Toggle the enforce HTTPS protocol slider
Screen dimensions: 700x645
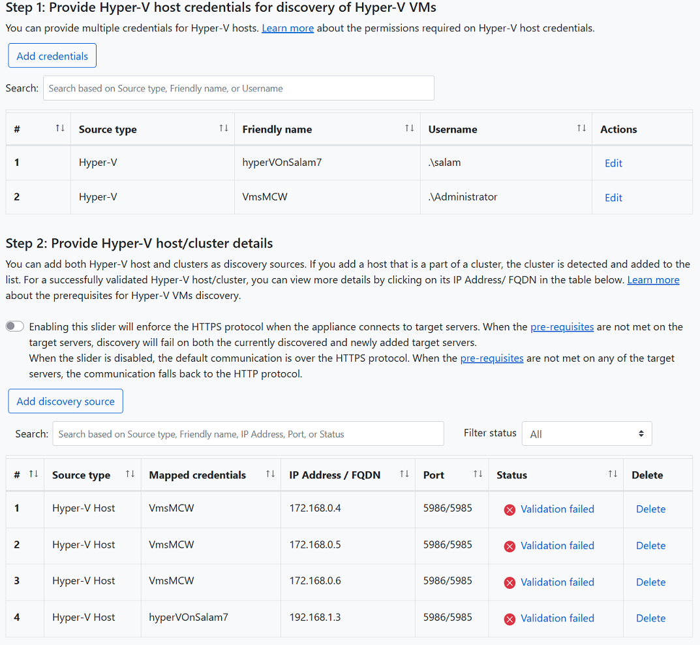[x=15, y=326]
